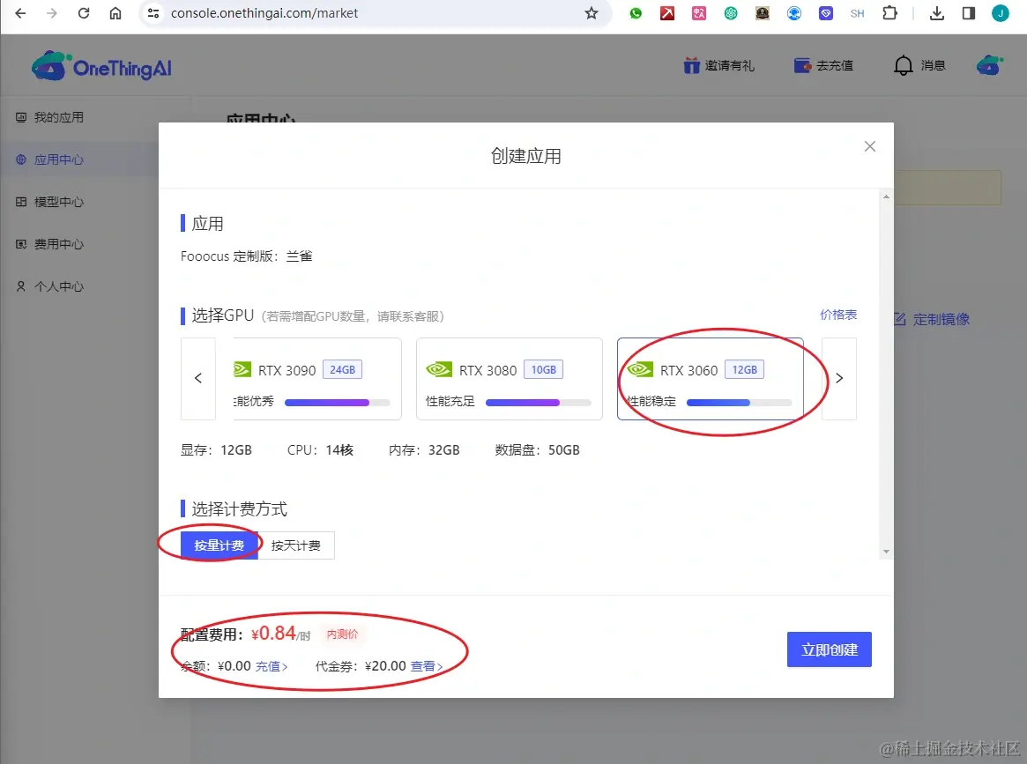
Task: View site information icon in address bar
Action: [x=153, y=13]
